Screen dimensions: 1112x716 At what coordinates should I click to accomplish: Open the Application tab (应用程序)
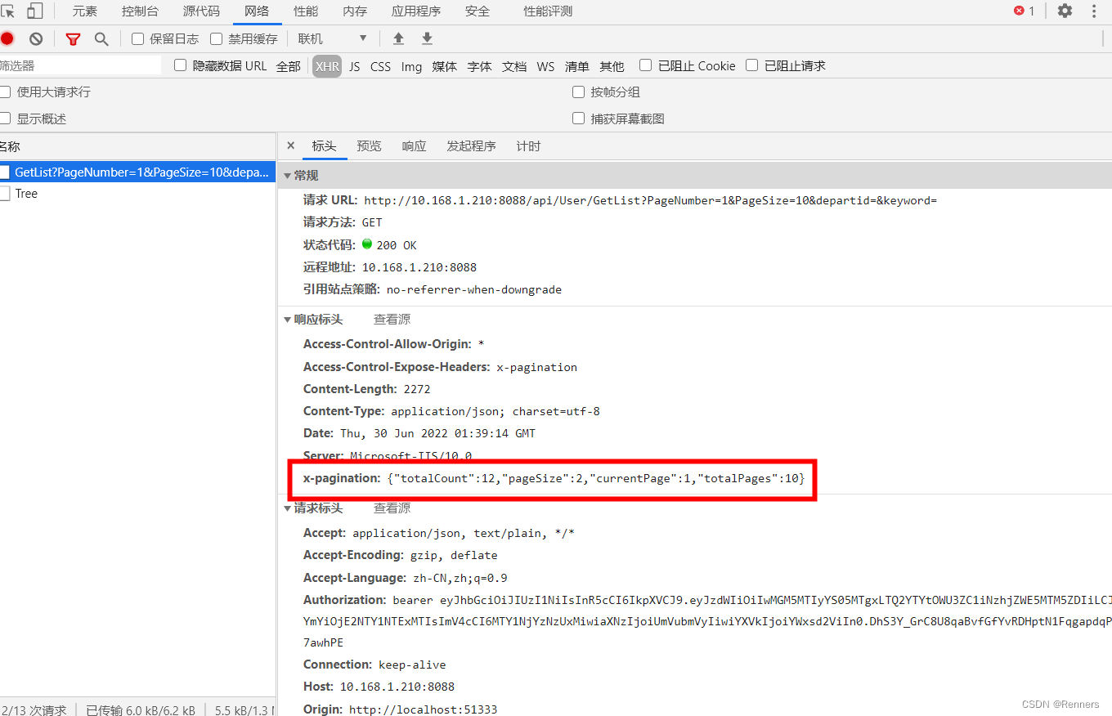point(416,11)
